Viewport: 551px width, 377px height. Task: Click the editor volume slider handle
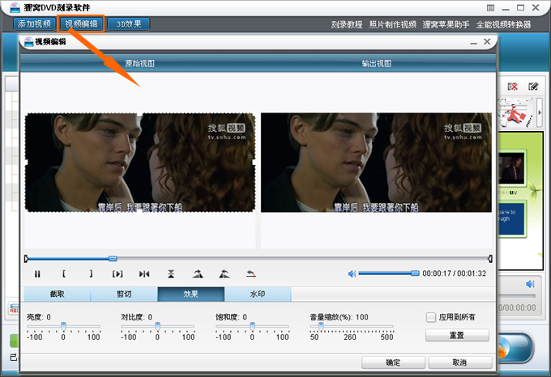tap(415, 273)
